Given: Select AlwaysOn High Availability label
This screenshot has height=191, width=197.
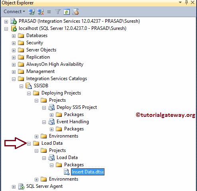Looking at the screenshot, I should [x=55, y=64].
